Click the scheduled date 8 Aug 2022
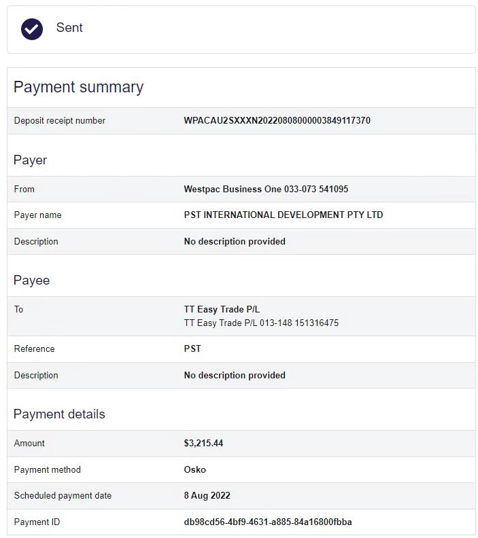478x538 pixels. [207, 495]
